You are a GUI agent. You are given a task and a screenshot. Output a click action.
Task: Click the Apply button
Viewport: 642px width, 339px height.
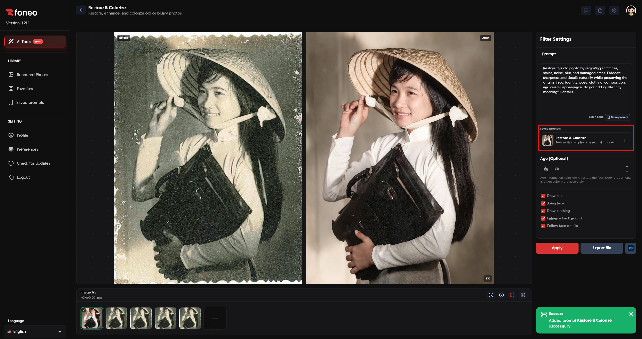coord(557,248)
